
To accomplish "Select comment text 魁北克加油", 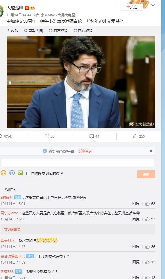I will (x=27, y=241).
